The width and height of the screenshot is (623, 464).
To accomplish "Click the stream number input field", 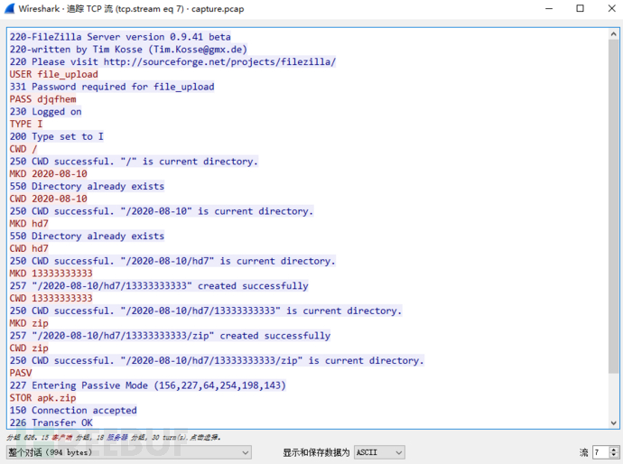I will (600, 452).
